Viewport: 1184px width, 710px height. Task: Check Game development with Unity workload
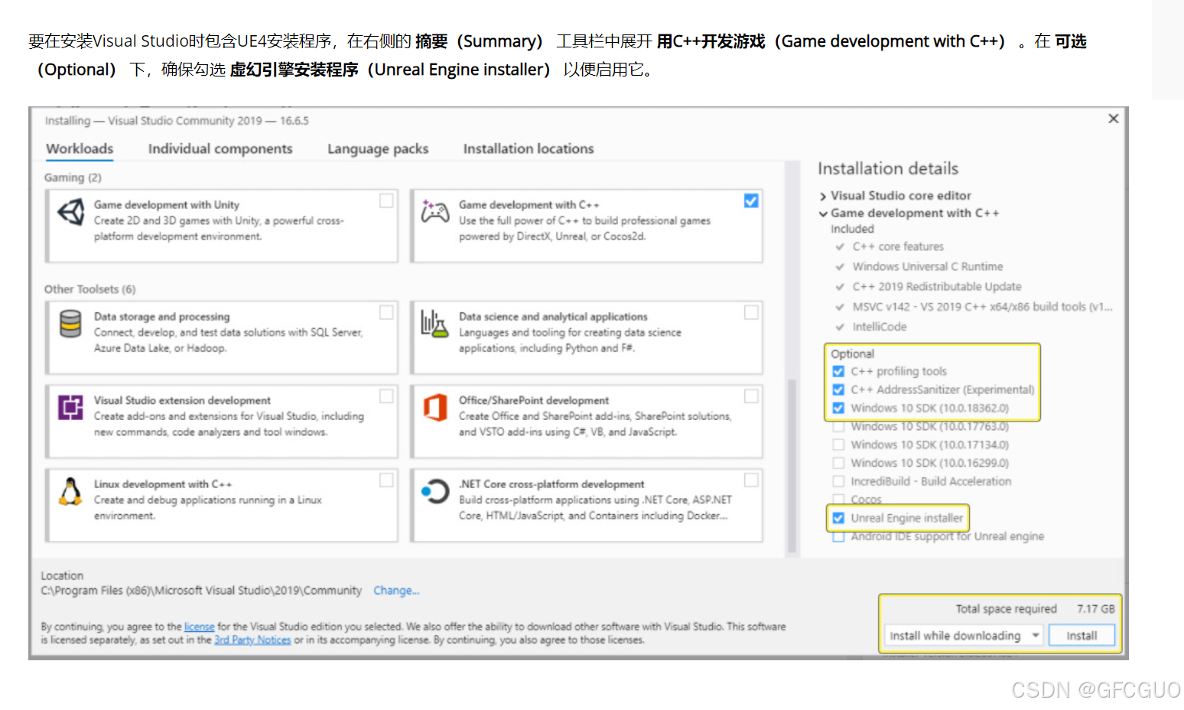[386, 200]
